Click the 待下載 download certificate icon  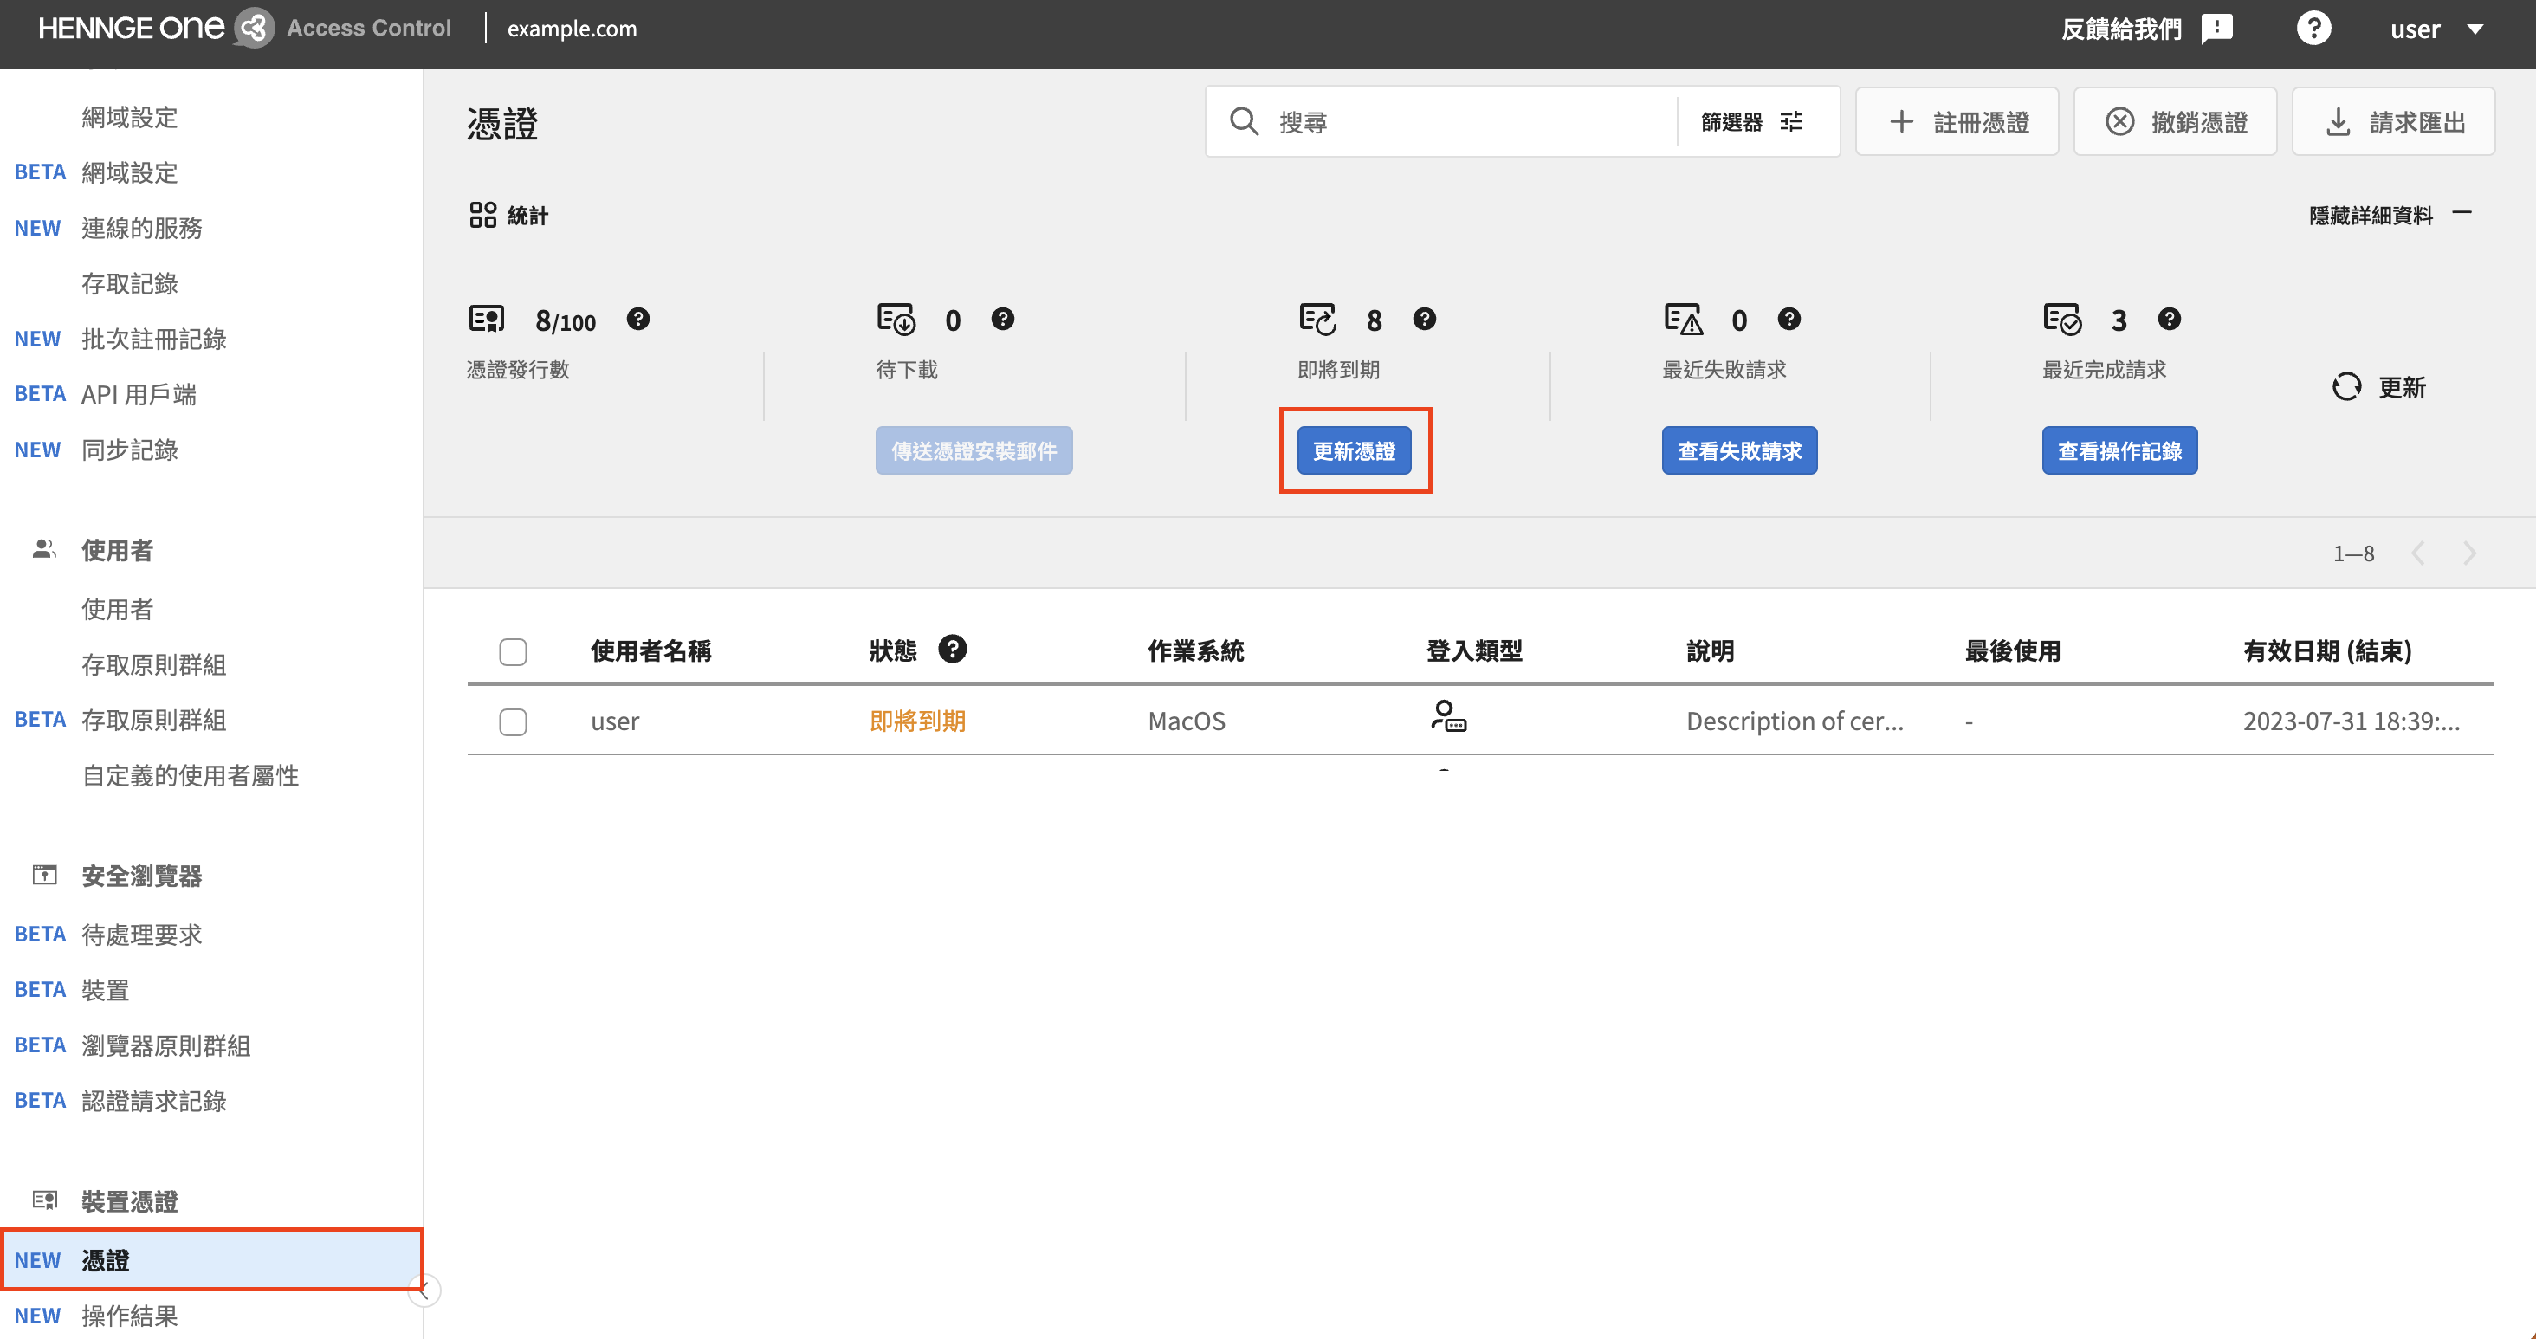pyautogui.click(x=896, y=318)
